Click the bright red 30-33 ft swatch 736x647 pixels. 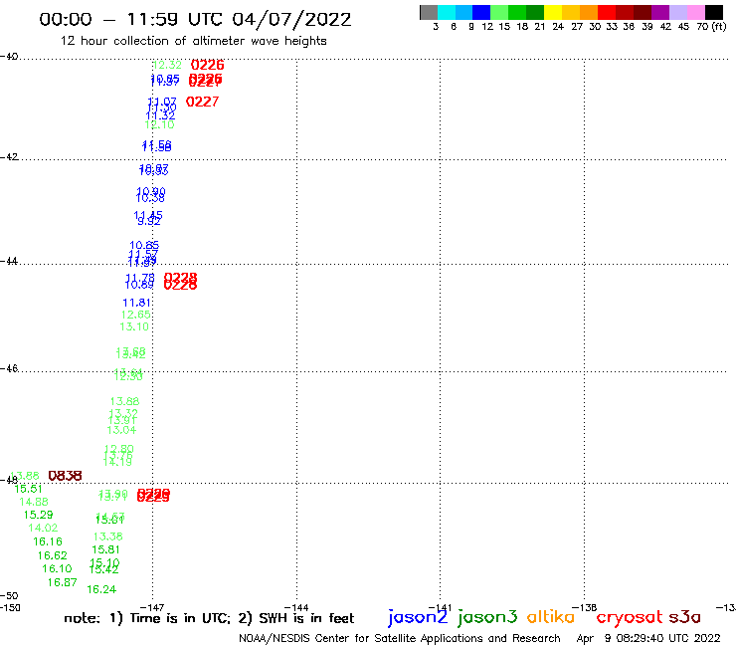[x=607, y=12]
